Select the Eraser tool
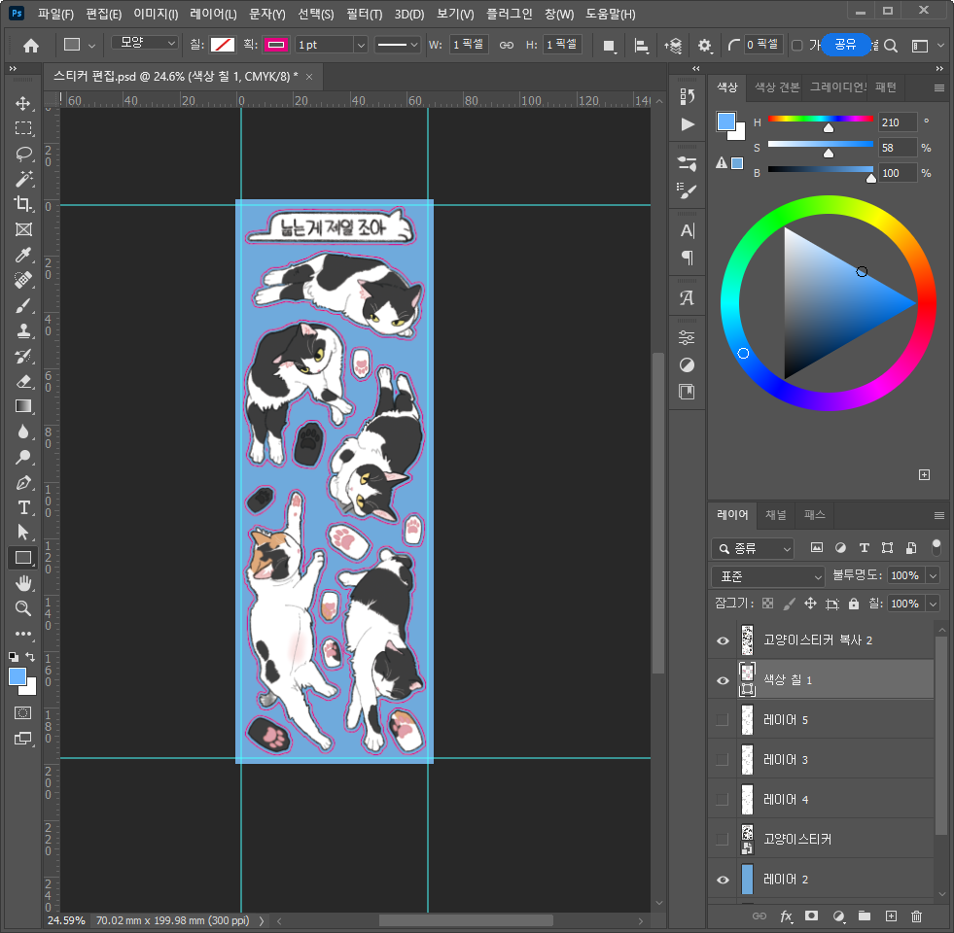This screenshot has height=933, width=954. click(23, 381)
